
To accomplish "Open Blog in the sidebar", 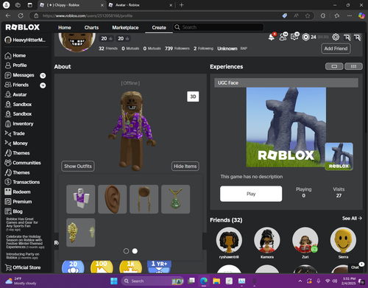I will [13, 211].
